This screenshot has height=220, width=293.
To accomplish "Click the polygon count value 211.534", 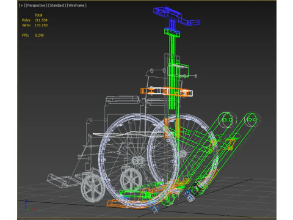I will (x=41, y=20).
